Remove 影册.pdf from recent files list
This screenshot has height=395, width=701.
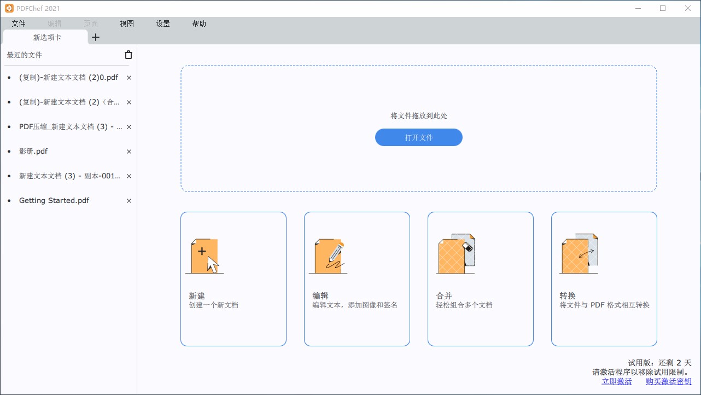coord(128,151)
